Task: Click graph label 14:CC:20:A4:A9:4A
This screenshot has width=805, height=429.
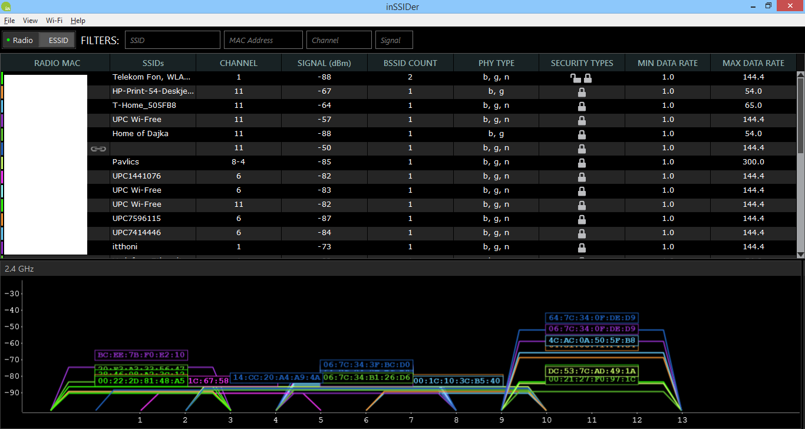Action: 276,378
